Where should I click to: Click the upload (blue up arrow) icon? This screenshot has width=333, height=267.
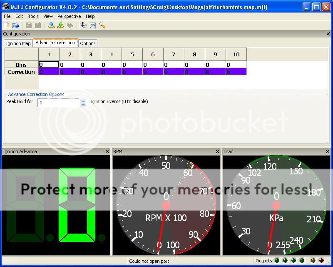tap(51, 25)
